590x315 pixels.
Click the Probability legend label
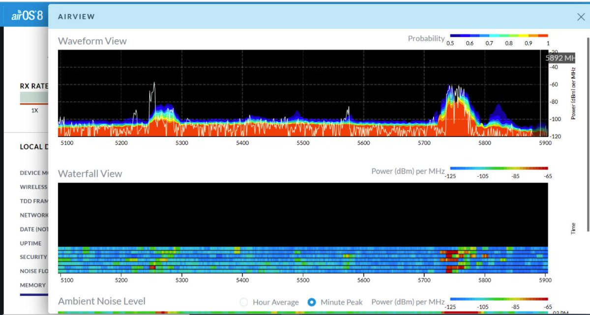pyautogui.click(x=426, y=38)
